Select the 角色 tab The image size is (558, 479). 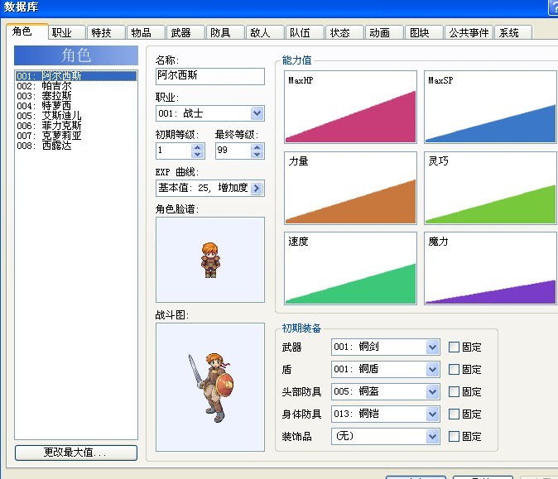tap(26, 31)
